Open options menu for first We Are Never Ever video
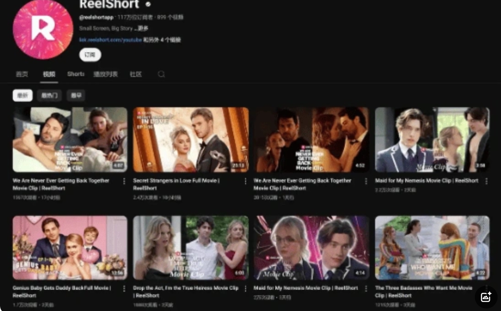This screenshot has width=501, height=311. coord(124,181)
